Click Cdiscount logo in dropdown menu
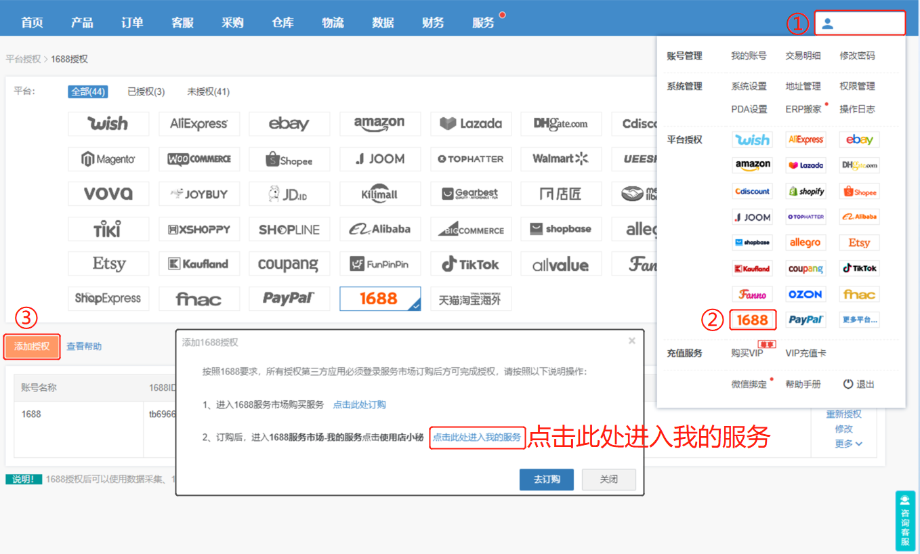The image size is (920, 554). [x=753, y=192]
